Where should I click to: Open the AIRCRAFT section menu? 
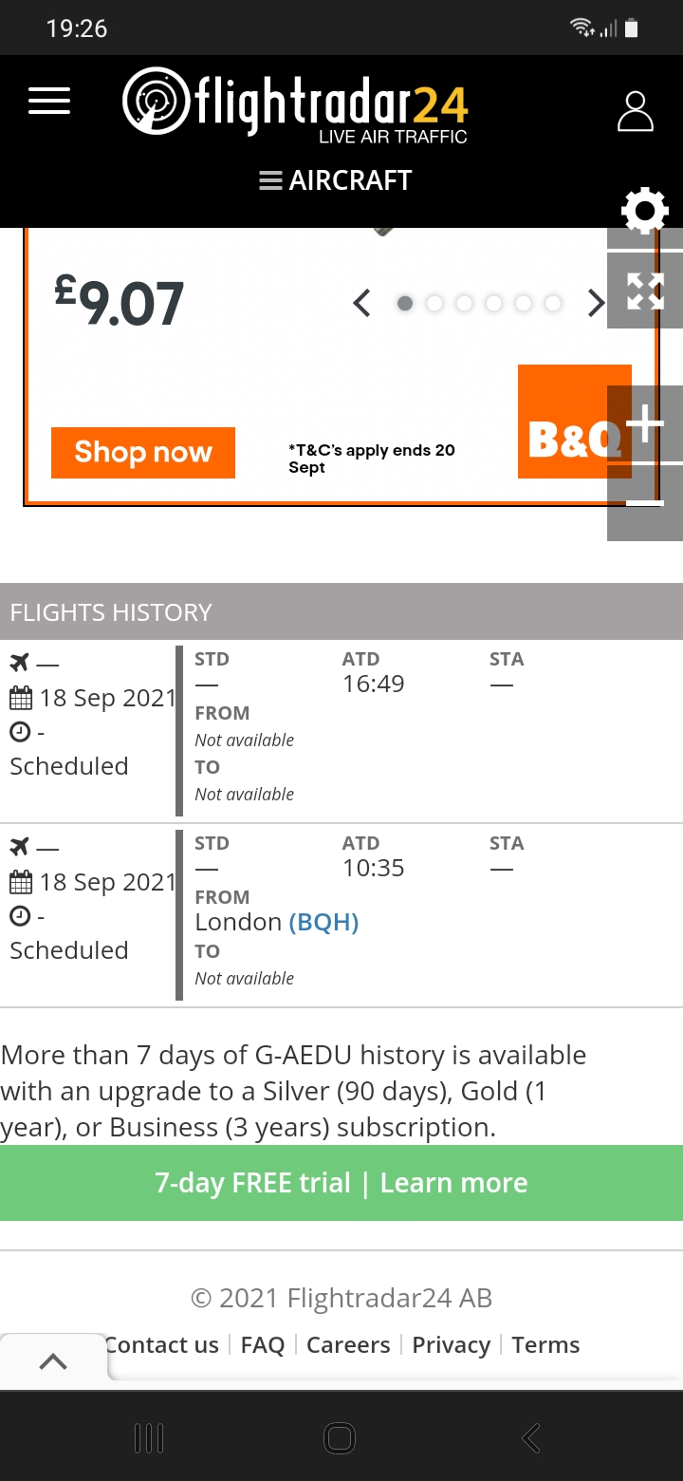336,180
